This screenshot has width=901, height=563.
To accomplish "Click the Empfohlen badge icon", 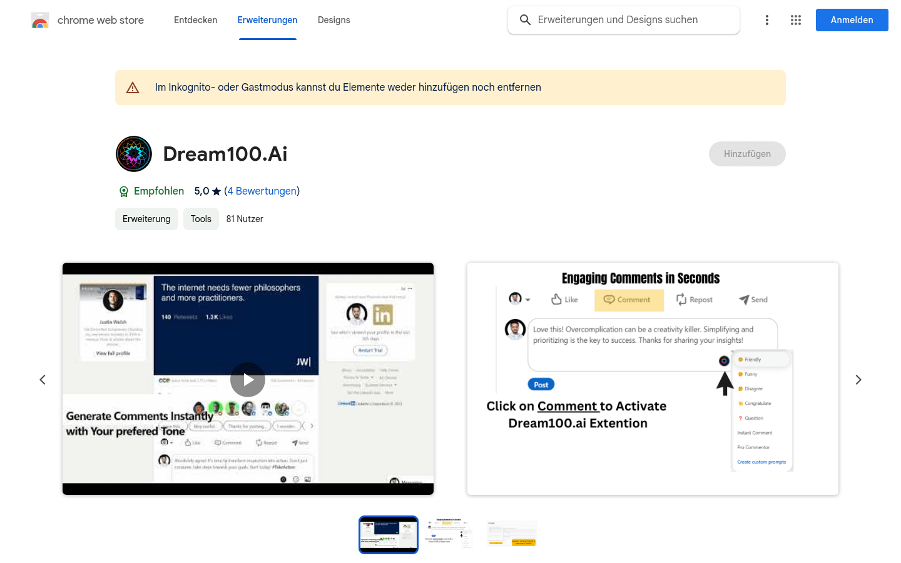I will click(x=124, y=191).
